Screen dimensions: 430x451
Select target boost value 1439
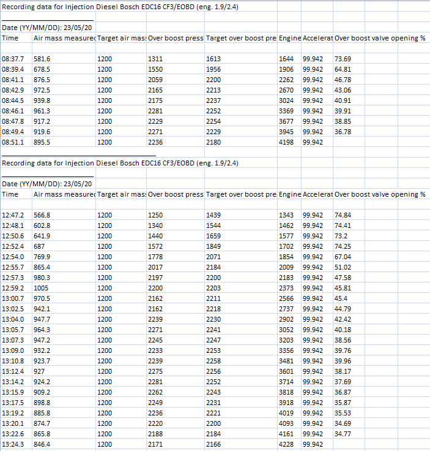tap(213, 215)
